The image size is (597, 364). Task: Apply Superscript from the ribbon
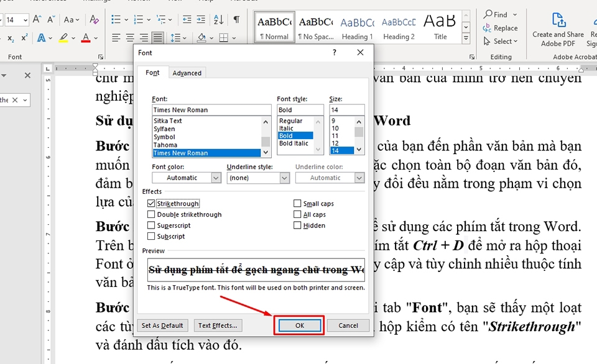[x=24, y=38]
